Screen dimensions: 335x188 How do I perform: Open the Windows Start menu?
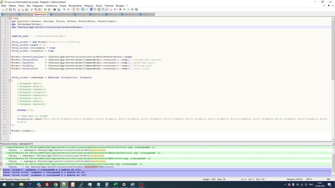(x=4, y=184)
